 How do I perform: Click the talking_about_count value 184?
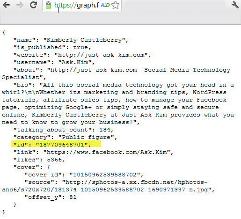[105, 130]
